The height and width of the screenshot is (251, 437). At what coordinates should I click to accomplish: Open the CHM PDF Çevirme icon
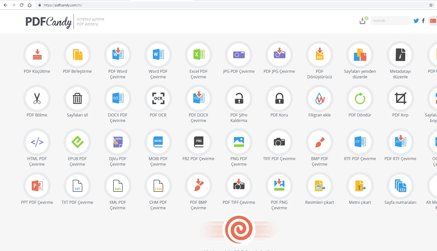(x=158, y=186)
